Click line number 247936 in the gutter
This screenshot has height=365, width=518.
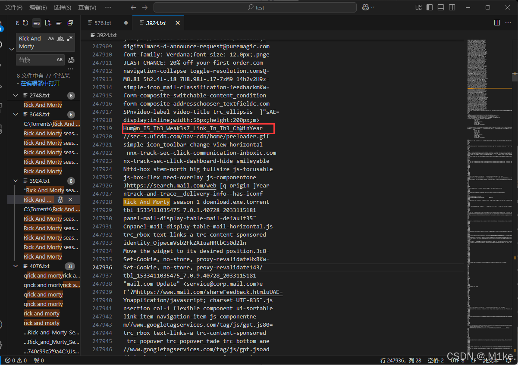click(x=102, y=267)
